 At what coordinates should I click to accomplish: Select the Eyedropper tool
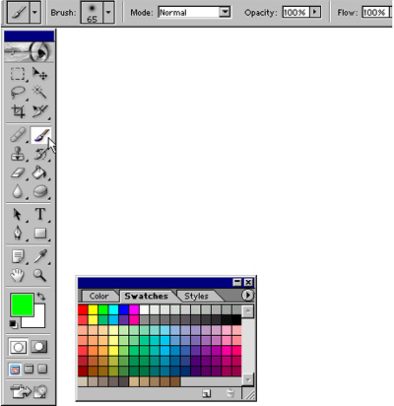[x=39, y=256]
